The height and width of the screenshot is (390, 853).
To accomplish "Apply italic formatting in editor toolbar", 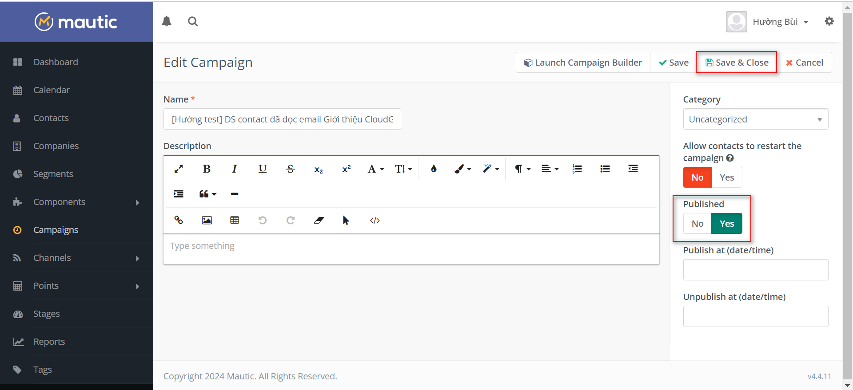I will pyautogui.click(x=235, y=169).
